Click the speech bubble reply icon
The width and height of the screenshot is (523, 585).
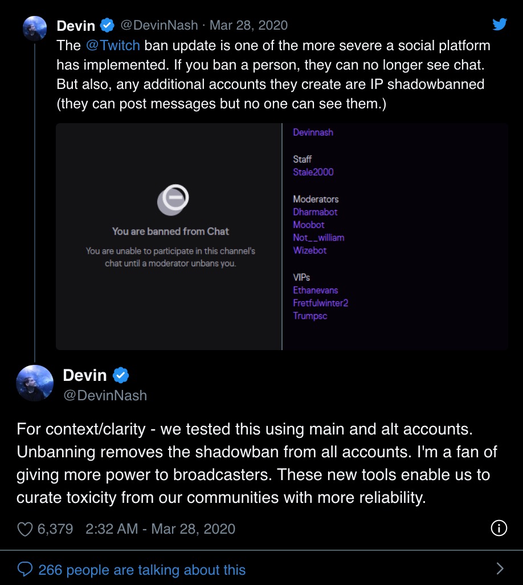pos(25,570)
